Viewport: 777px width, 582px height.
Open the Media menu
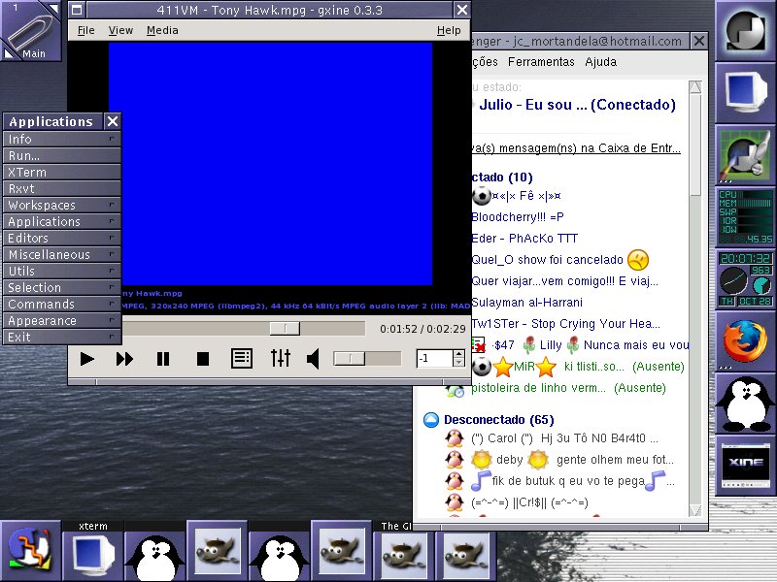point(162,30)
